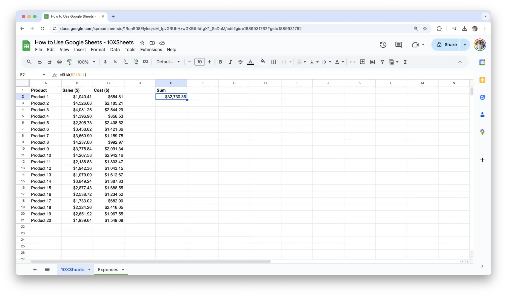Switch to the Expenses sheet tab
The height and width of the screenshot is (296, 507).
pyautogui.click(x=108, y=270)
